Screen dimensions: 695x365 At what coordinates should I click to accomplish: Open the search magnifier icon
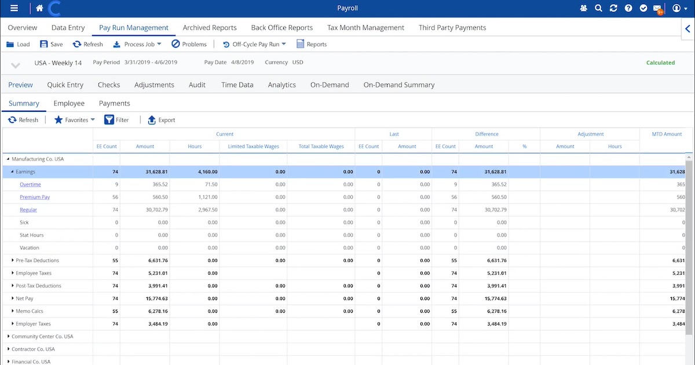click(598, 8)
